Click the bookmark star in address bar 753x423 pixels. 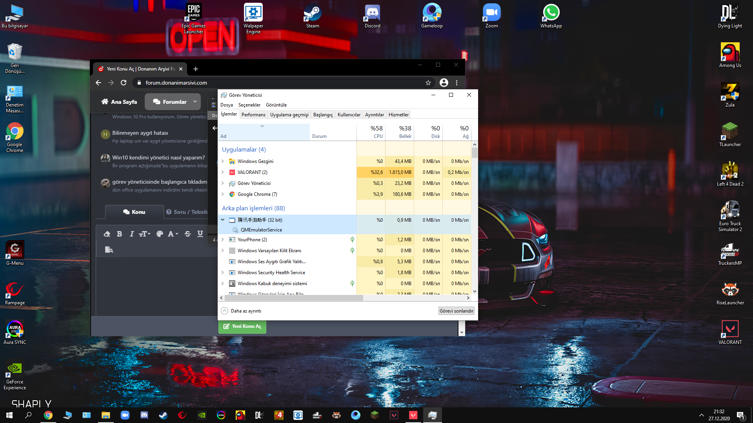[428, 83]
